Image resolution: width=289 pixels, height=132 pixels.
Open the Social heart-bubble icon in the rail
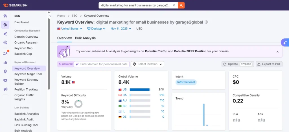point(5,80)
